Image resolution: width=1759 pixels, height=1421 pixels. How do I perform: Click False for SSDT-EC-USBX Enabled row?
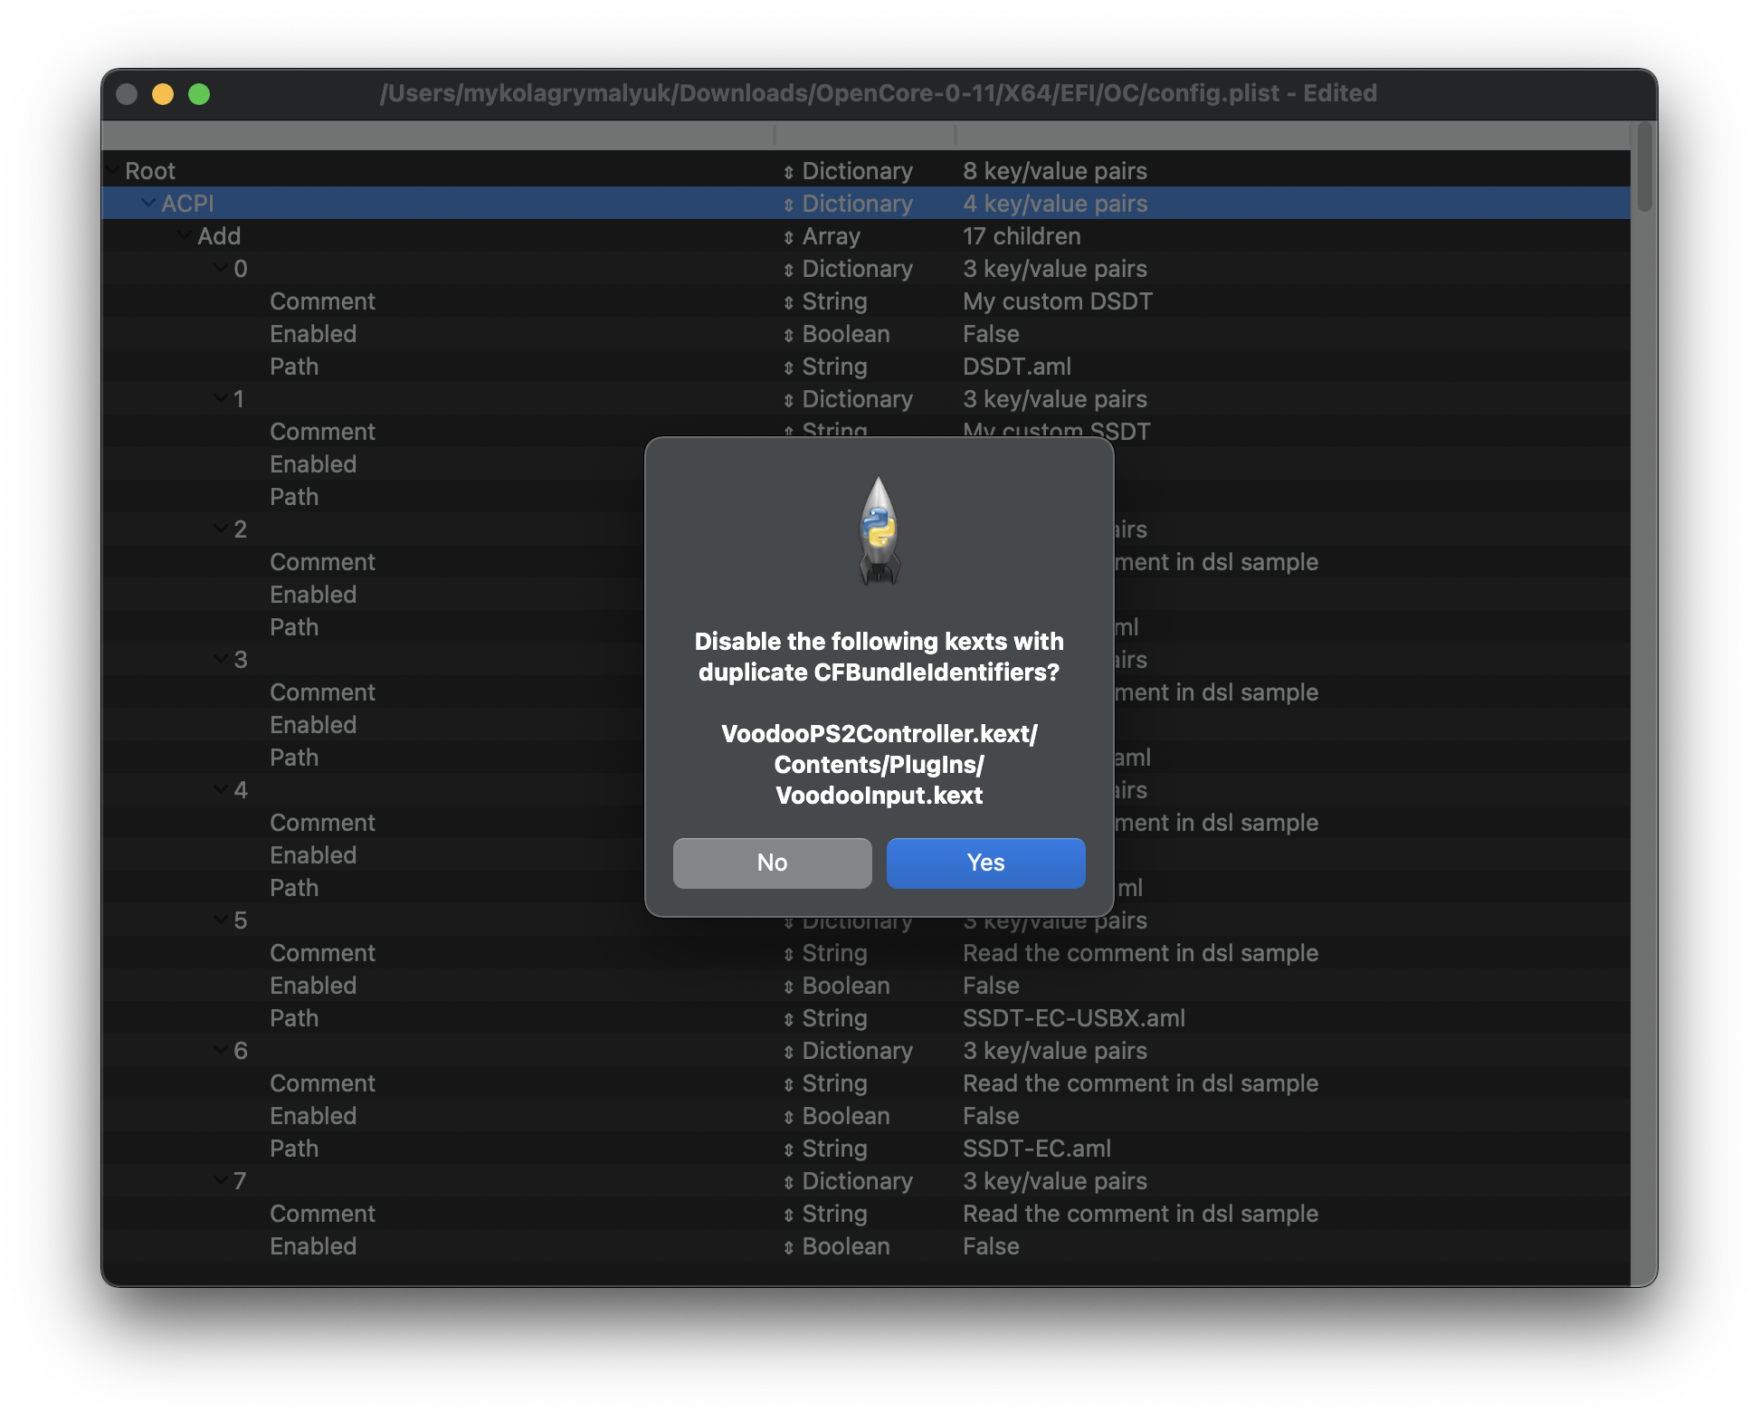click(991, 986)
